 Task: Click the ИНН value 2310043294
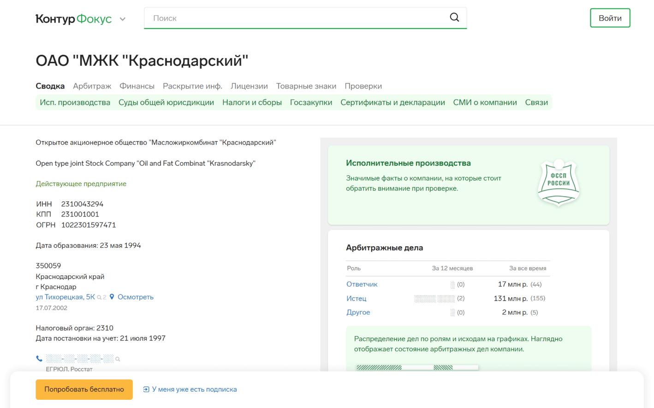(82, 204)
